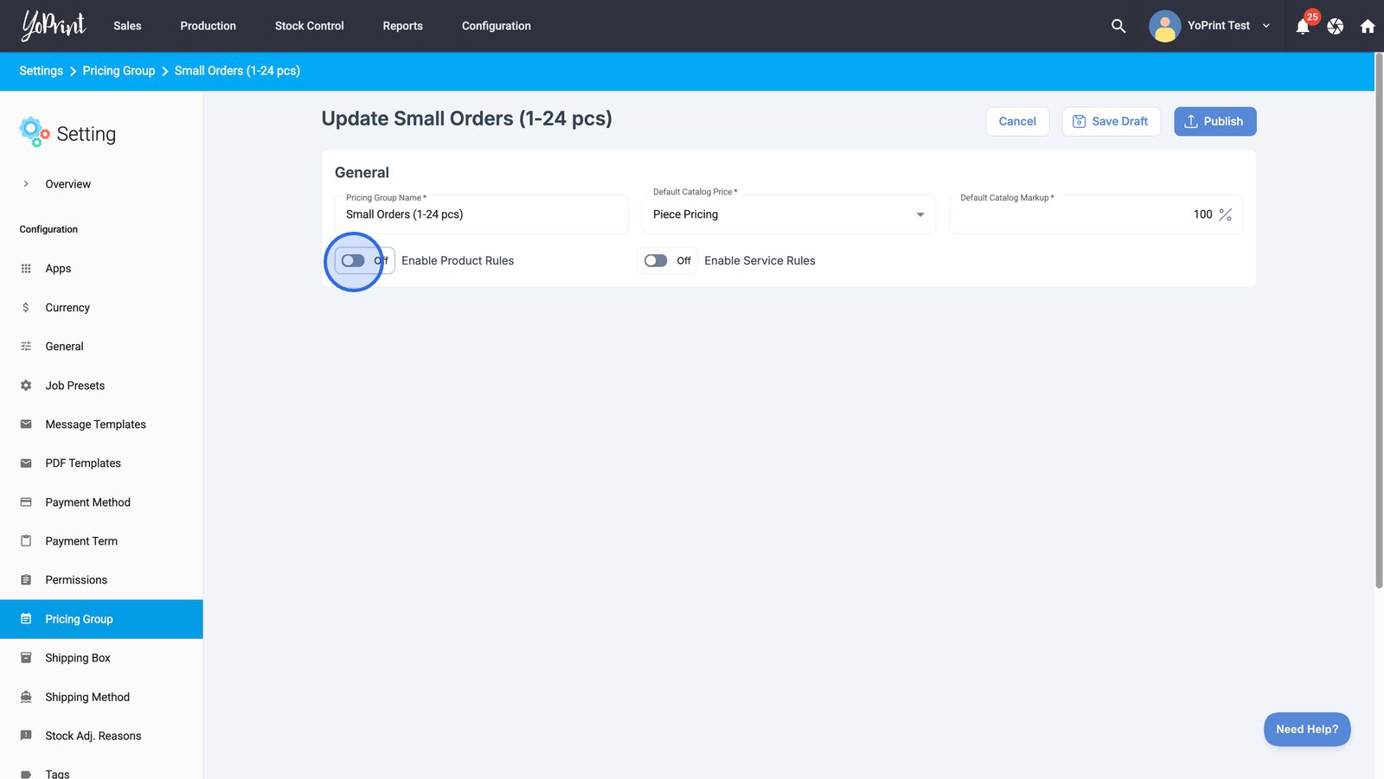The image size is (1384, 779).
Task: Expand the Overview section chevron
Action: tap(26, 184)
